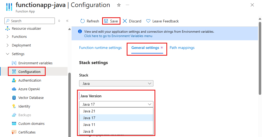Click the Discard X icon
The width and height of the screenshot is (262, 137).
click(x=125, y=21)
